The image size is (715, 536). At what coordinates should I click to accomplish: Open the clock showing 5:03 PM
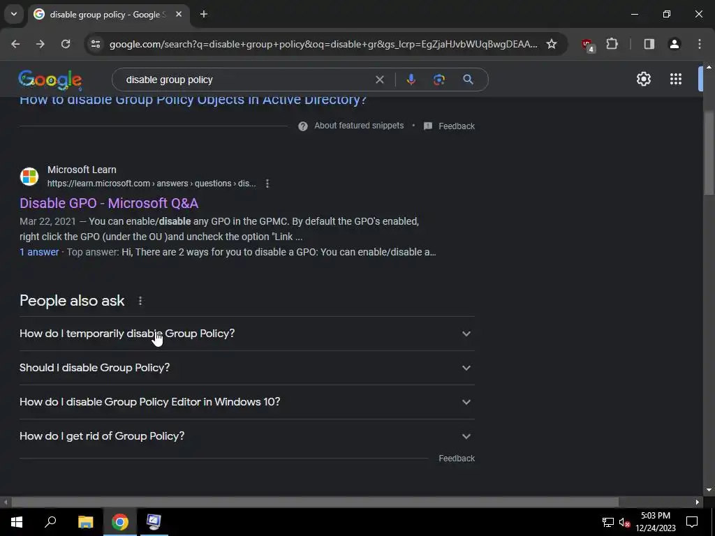click(655, 522)
